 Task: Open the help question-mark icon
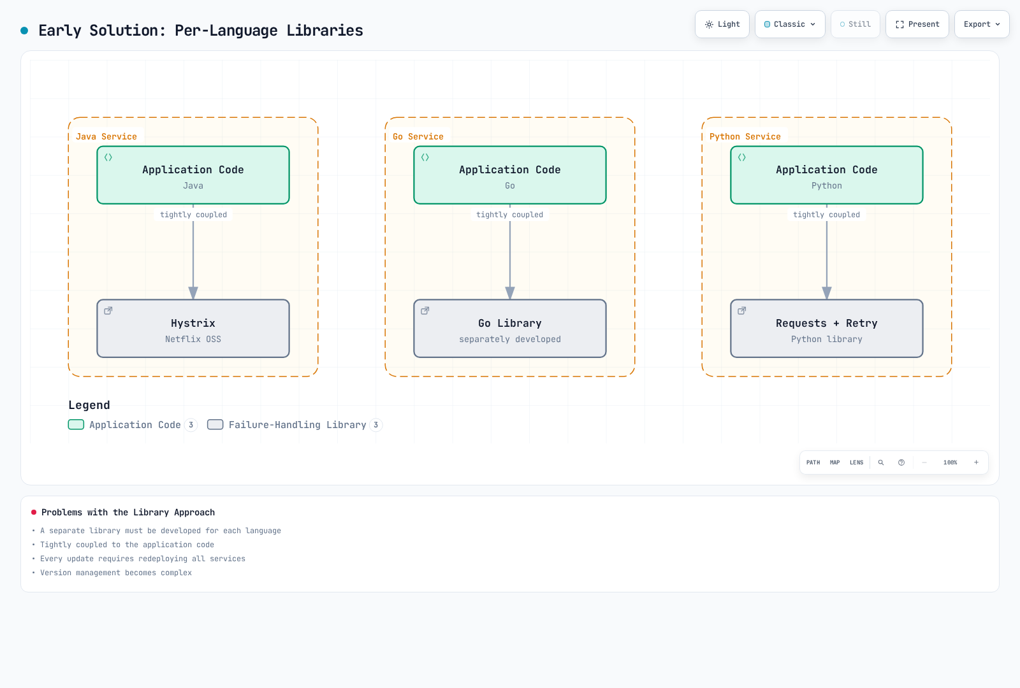[901, 462]
